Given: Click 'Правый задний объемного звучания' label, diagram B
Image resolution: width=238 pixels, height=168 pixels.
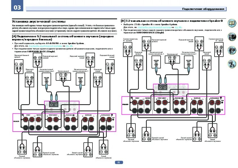Looking at the screenshot, I should [160, 139].
